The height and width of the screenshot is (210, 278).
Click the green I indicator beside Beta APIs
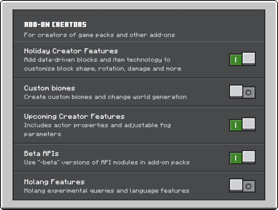tap(236, 158)
